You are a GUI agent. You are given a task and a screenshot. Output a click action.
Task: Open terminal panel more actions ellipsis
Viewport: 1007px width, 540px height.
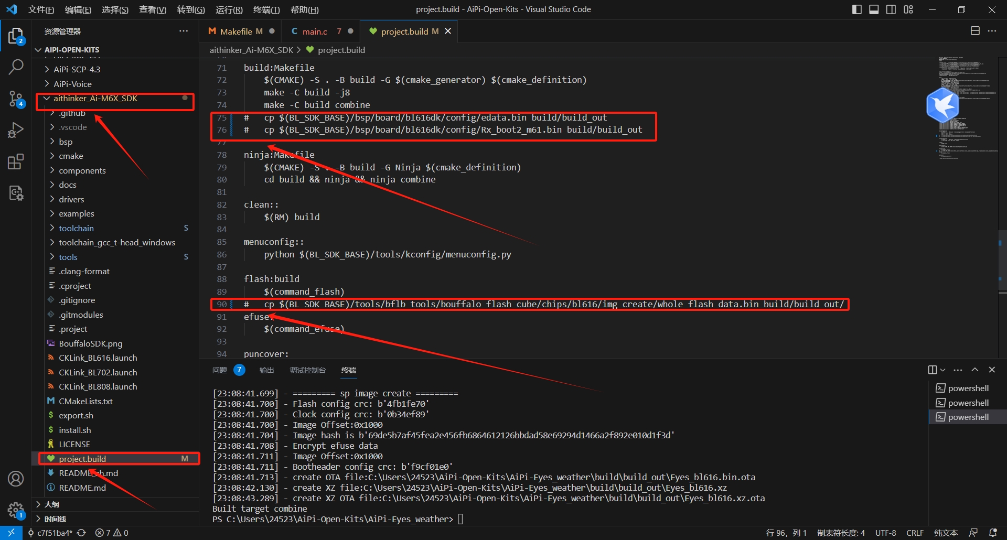point(958,370)
